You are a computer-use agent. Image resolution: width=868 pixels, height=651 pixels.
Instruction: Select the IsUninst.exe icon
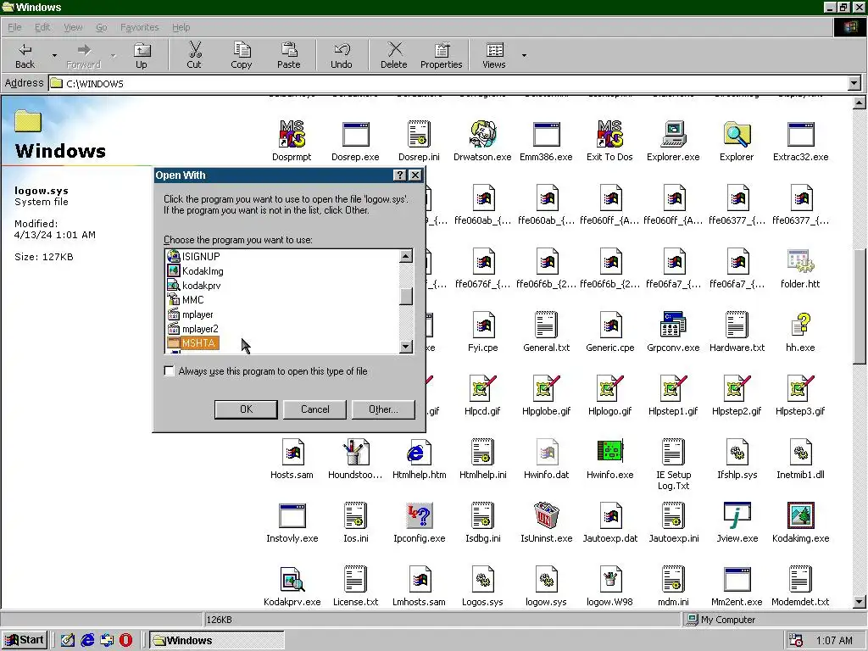pyautogui.click(x=546, y=515)
